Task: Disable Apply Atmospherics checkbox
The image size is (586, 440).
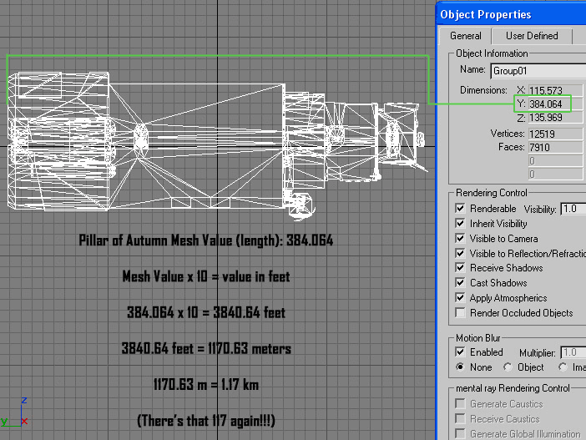Action: [x=461, y=298]
